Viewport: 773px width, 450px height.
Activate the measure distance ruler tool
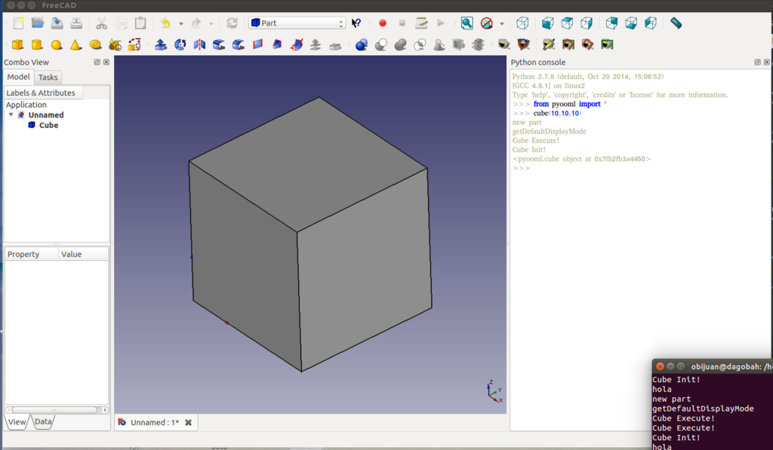(x=676, y=23)
